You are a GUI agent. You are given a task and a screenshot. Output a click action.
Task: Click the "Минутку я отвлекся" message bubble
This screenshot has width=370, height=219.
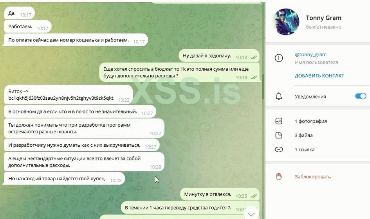click(220, 195)
